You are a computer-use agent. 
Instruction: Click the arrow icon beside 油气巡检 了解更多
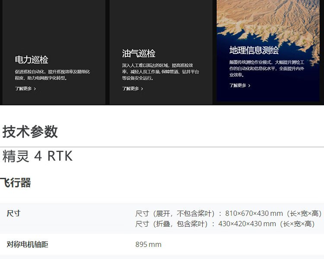(x=142, y=89)
